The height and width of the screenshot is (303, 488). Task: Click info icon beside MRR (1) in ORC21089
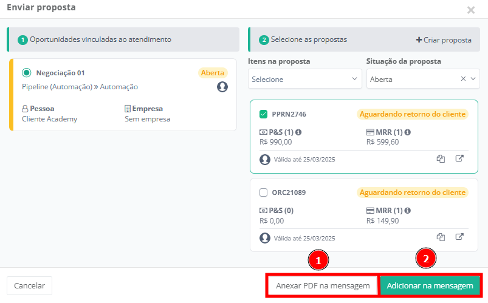click(407, 211)
